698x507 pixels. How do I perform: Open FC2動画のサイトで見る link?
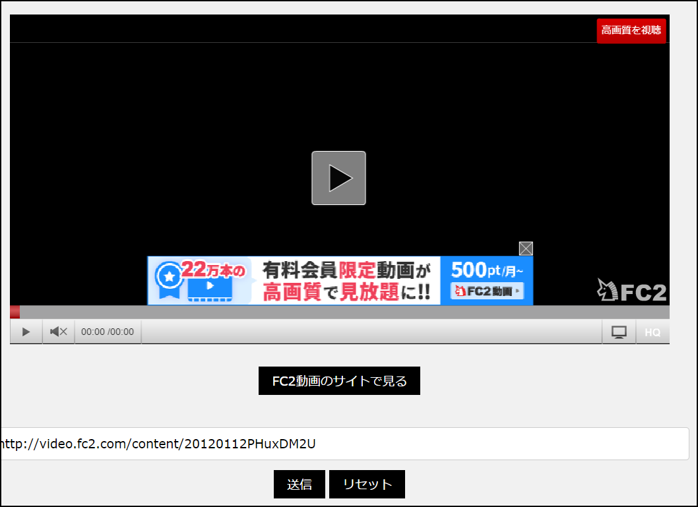[339, 381]
